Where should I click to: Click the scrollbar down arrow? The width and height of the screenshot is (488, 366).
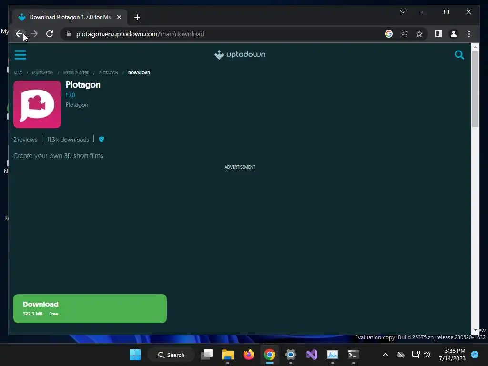[x=475, y=331]
